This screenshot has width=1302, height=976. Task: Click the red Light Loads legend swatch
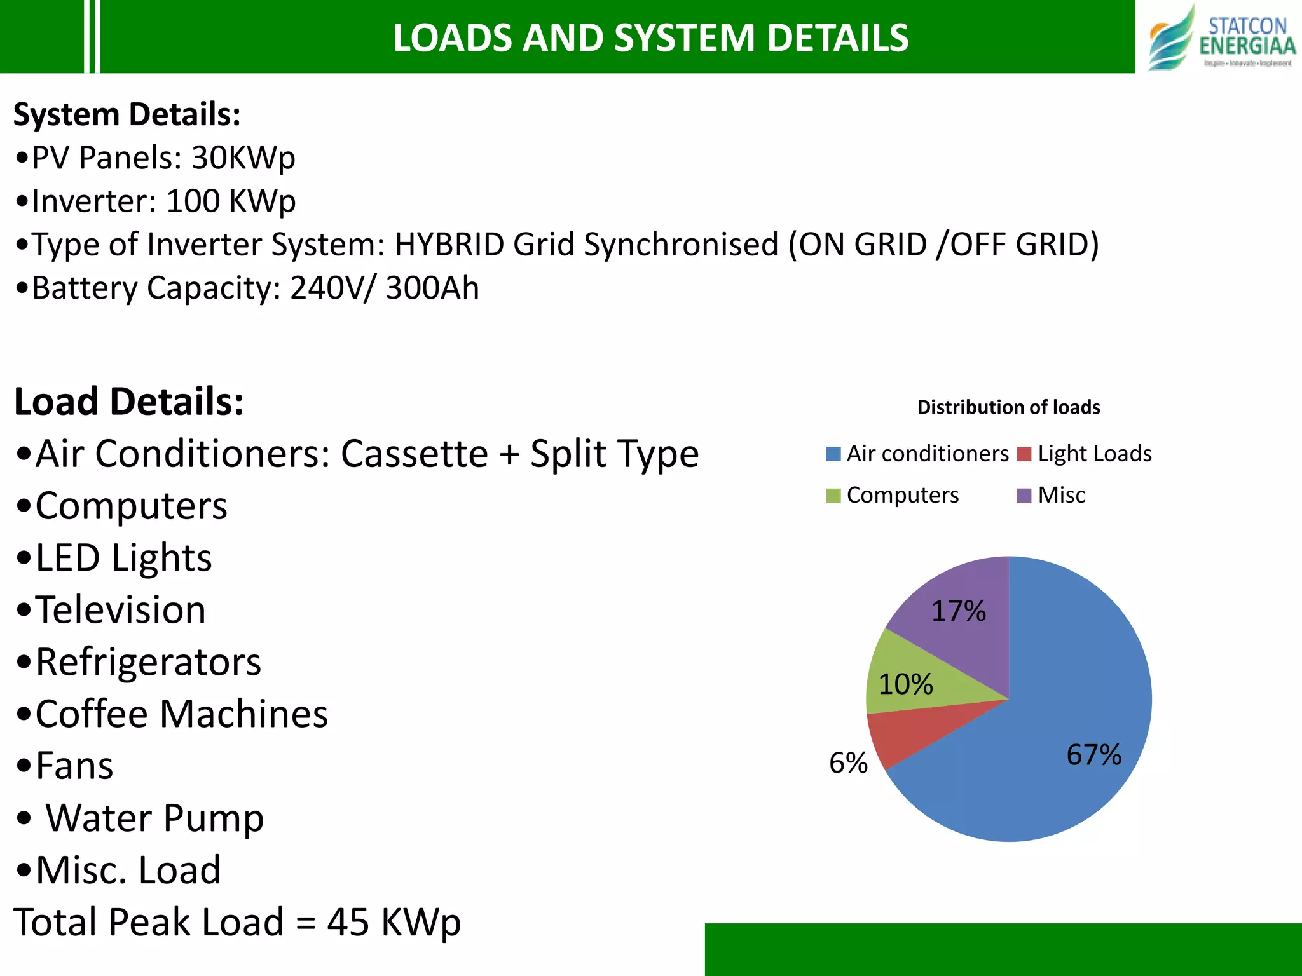[1024, 454]
